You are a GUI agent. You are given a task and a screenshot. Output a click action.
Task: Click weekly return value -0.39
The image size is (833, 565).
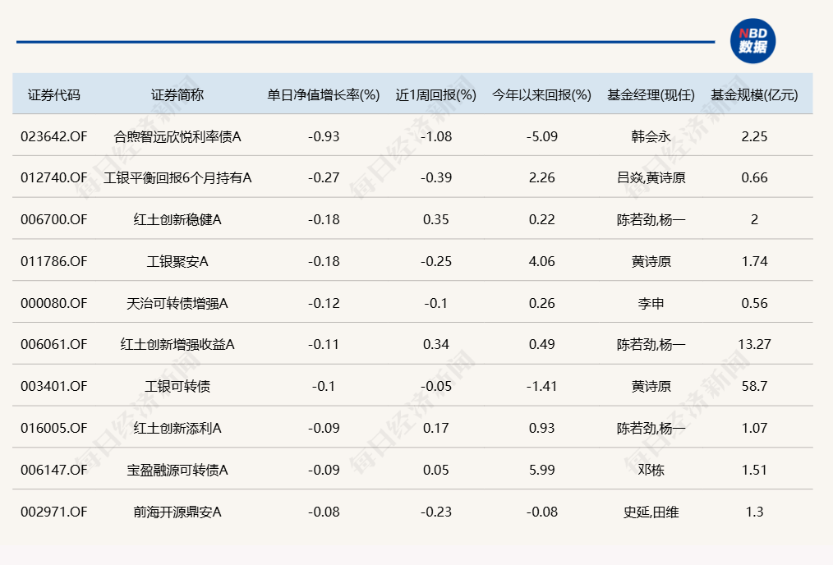coord(436,177)
